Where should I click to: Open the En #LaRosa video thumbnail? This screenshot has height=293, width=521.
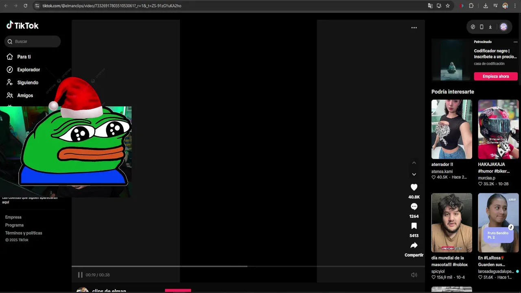click(498, 223)
